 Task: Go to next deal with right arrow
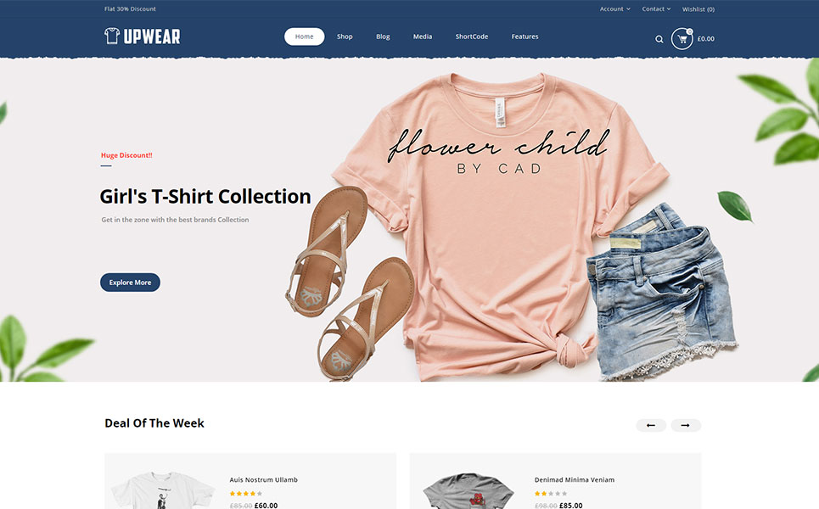[685, 426]
